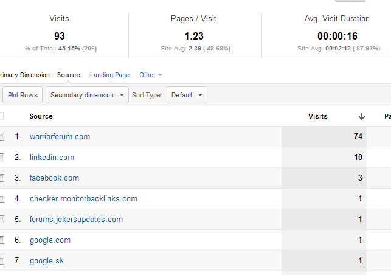391x275 pixels.
Task: Toggle the select-all checkbox in header
Action: (1, 116)
